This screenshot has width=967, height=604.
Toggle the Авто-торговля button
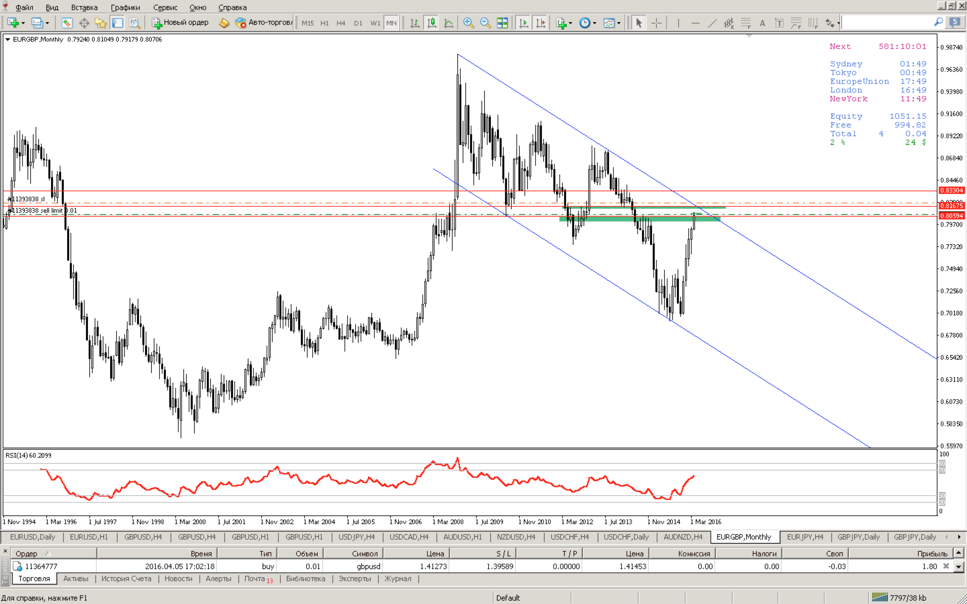[x=265, y=23]
